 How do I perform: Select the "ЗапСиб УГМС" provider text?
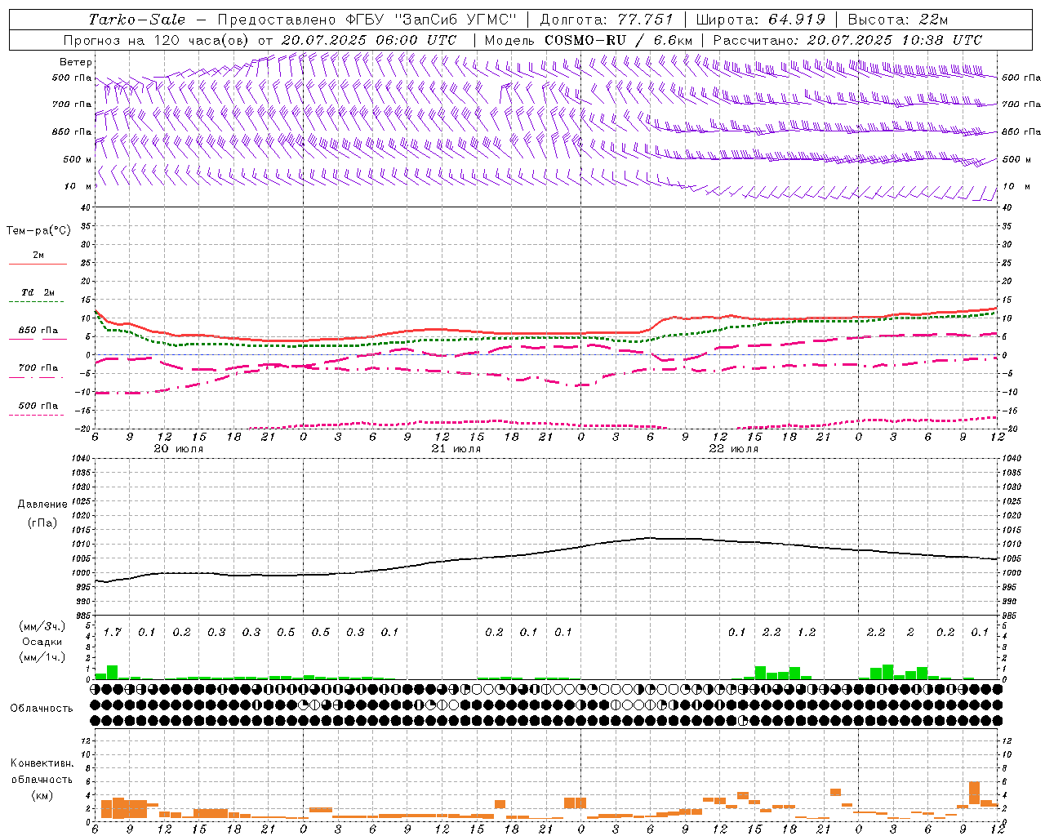[456, 20]
